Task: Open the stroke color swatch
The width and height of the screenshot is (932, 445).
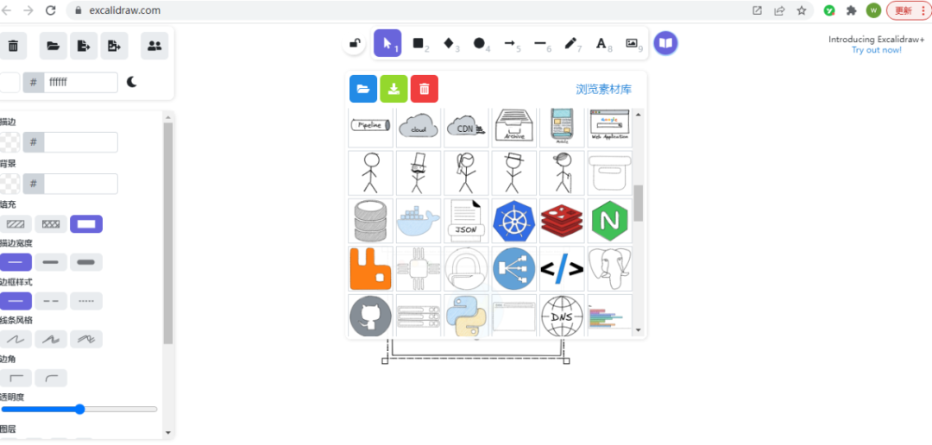Action: (x=9, y=142)
